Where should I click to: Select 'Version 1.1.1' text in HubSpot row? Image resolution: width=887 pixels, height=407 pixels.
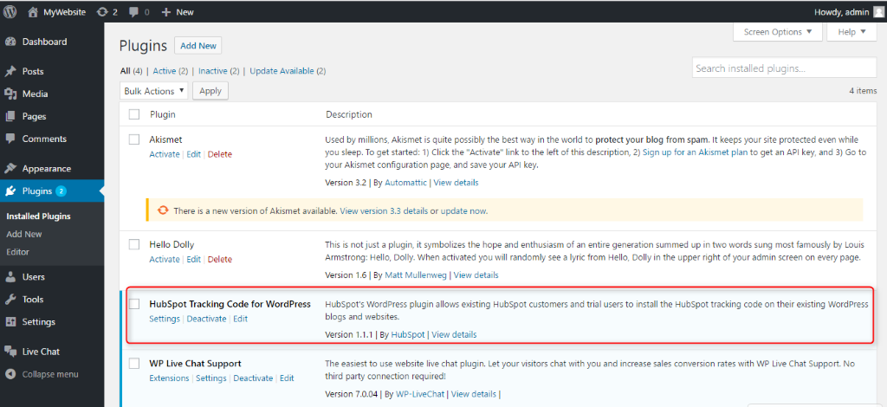[350, 334]
